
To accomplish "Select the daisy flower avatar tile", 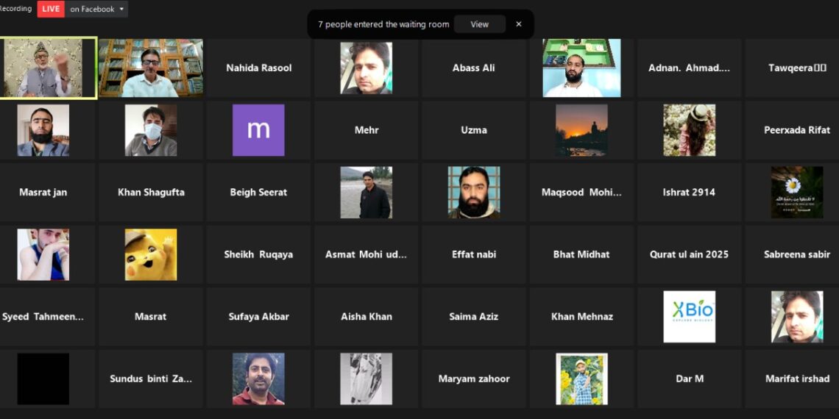I will coord(797,192).
